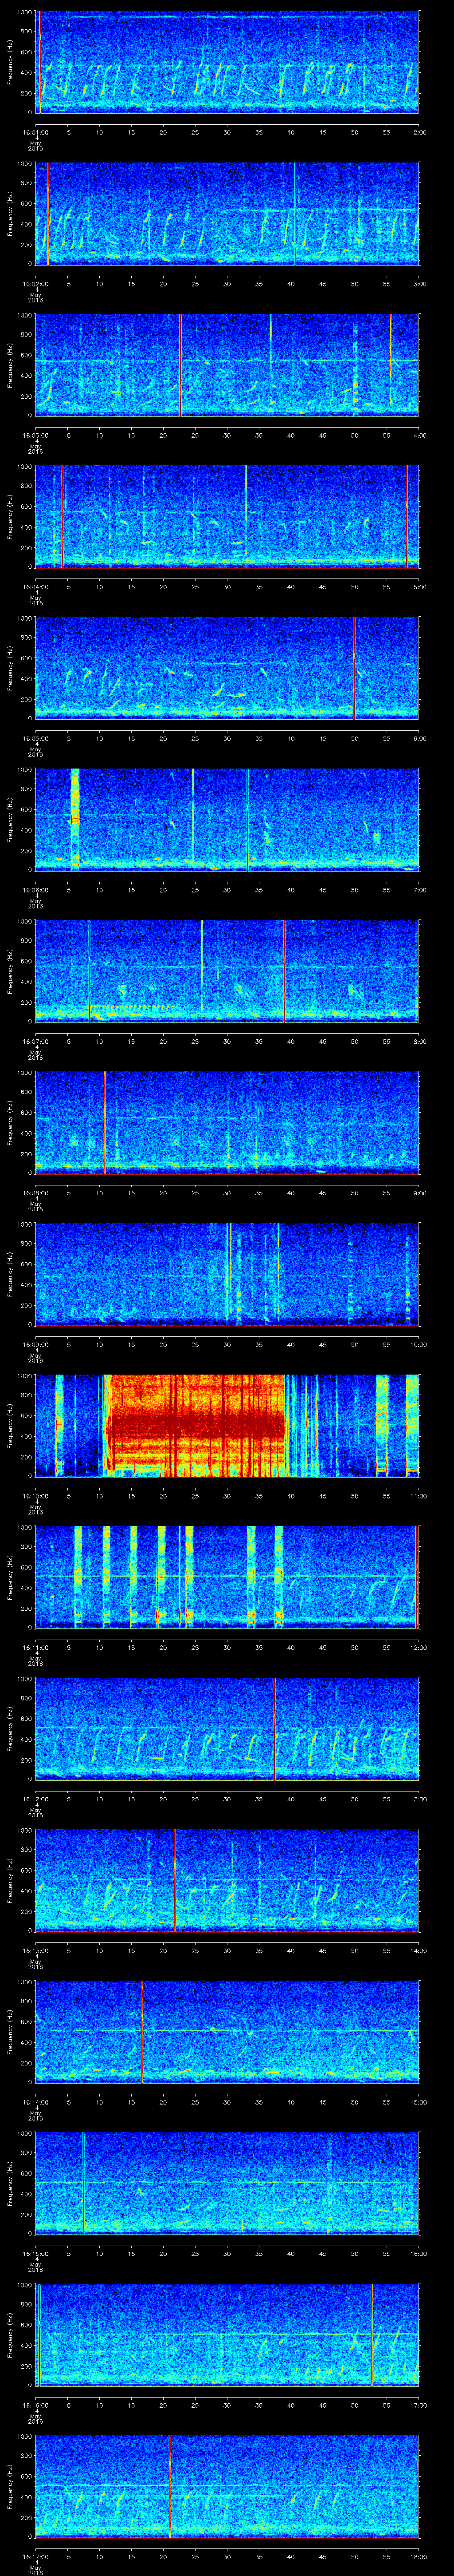Image resolution: width=454 pixels, height=2576 pixels.
Task: Select the 16:03:00 start time label
Action: 35,435
